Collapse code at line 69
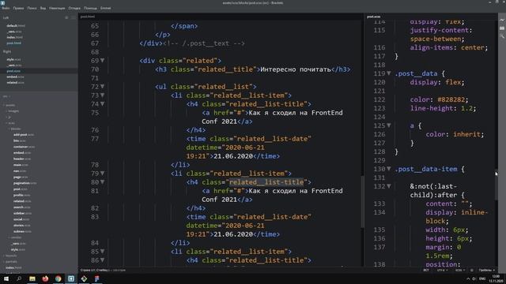The height and width of the screenshot is (284, 506). click(102, 60)
